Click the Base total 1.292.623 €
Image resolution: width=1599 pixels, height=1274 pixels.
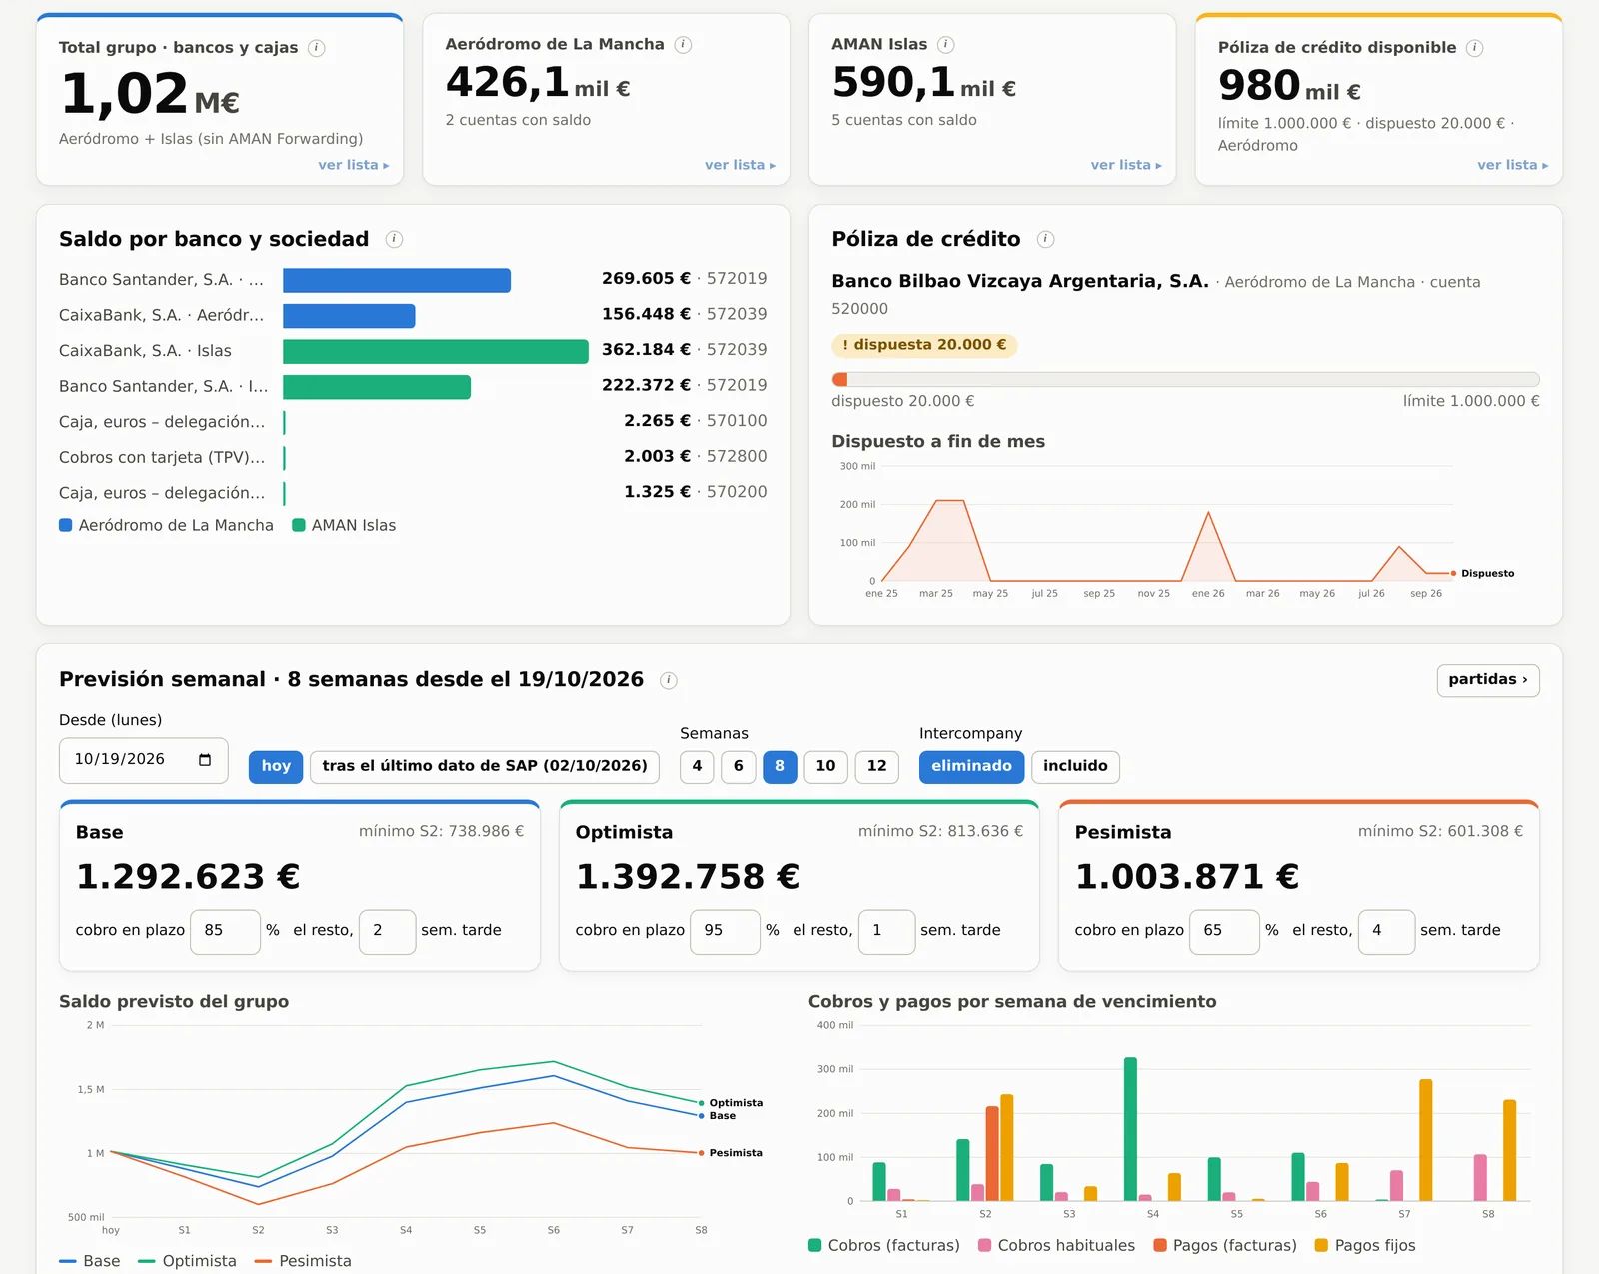click(x=188, y=877)
